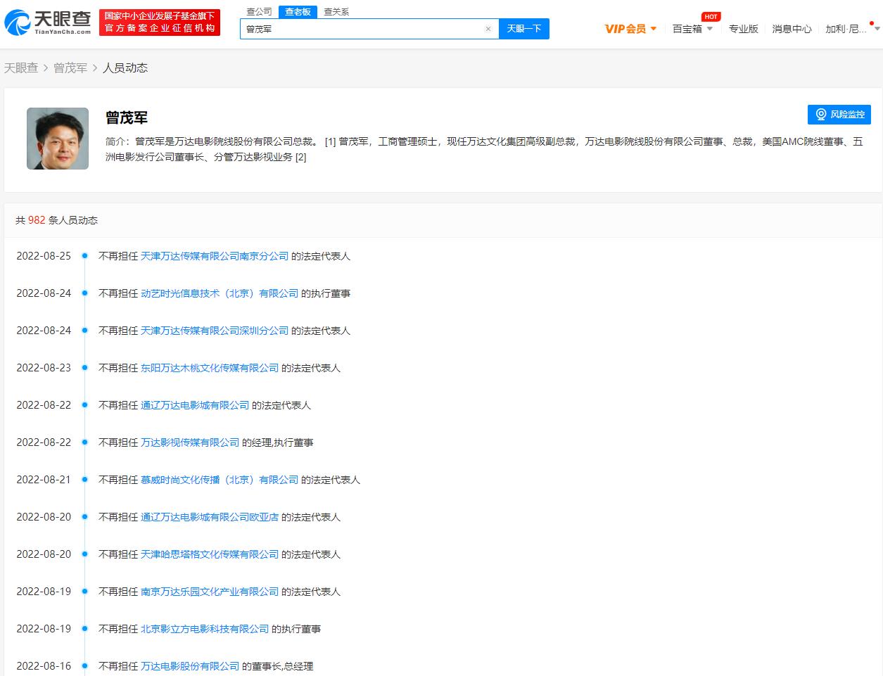Open 万达电影股份有限公司 company link

pos(190,666)
